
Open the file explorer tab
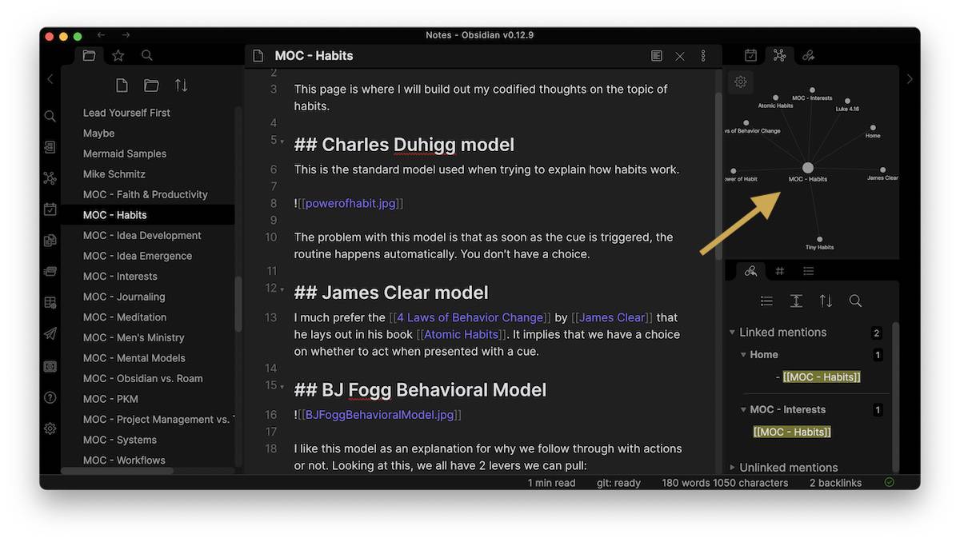(x=89, y=56)
